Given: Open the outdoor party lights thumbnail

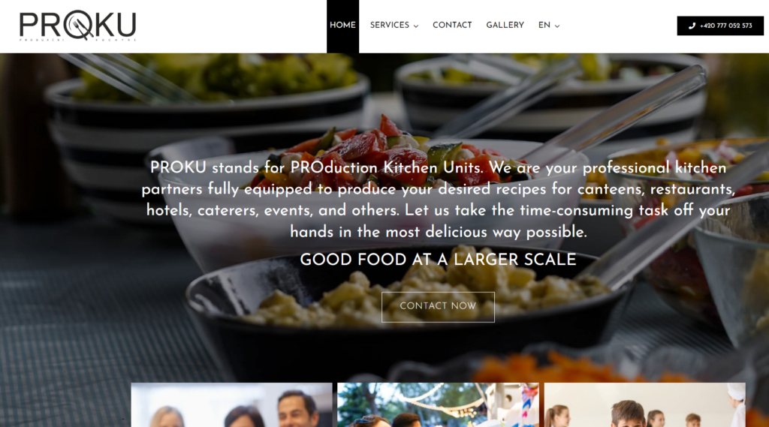Looking at the screenshot, I should [438, 405].
